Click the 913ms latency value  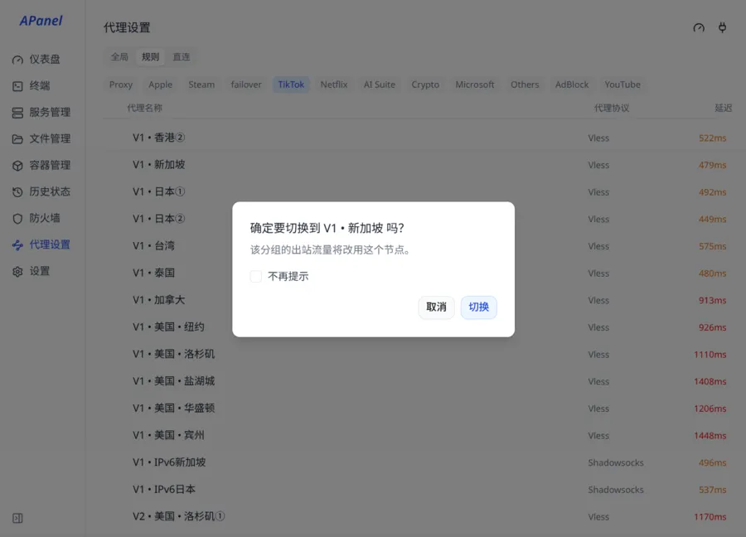[712, 301]
